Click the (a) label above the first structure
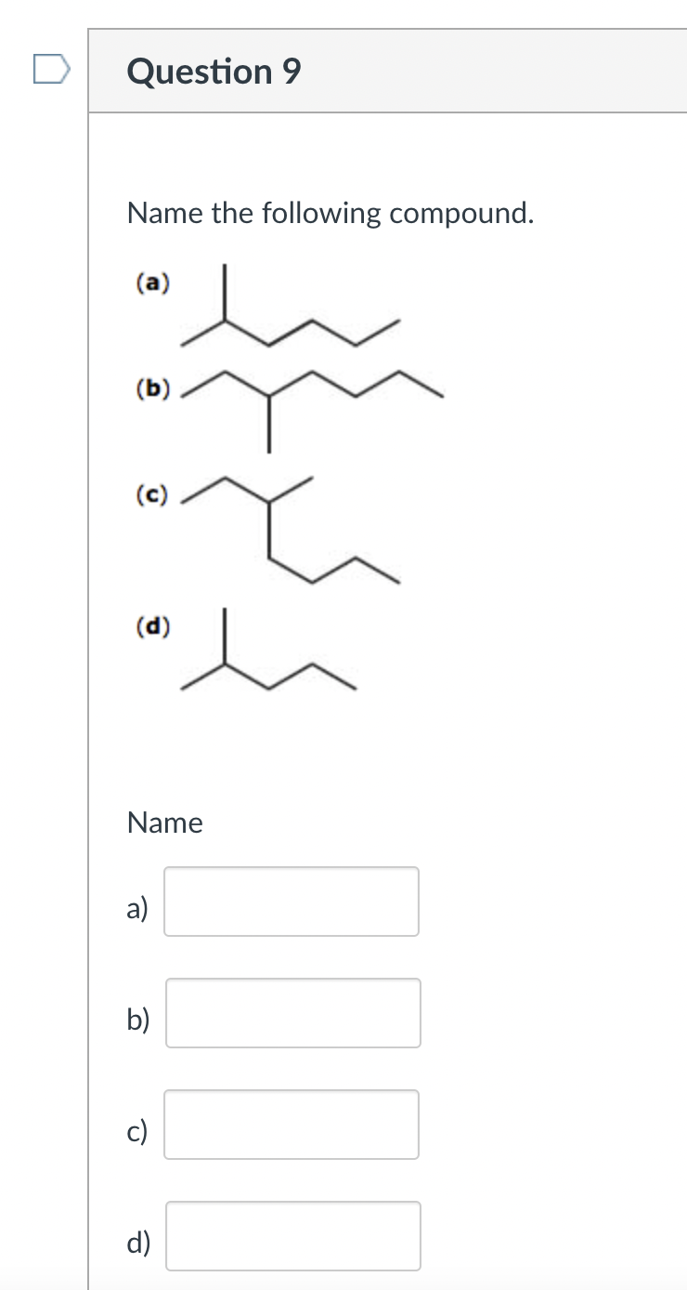 coord(152,283)
